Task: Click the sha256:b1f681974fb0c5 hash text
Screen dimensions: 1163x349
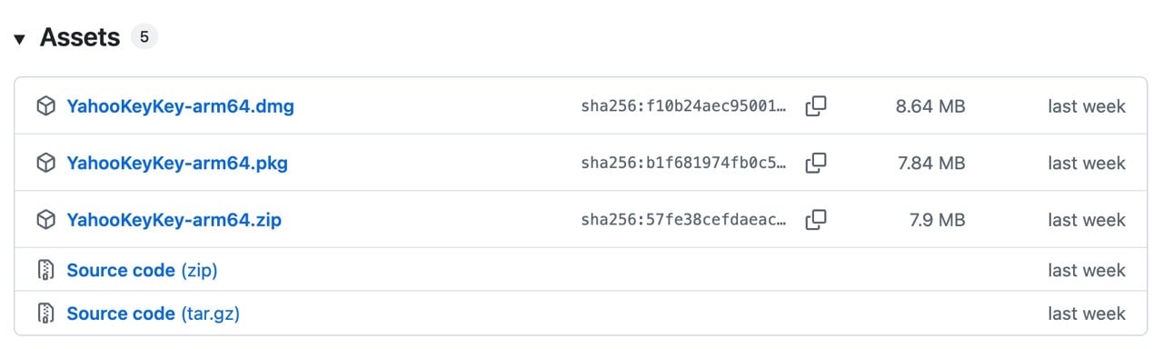Action: (684, 163)
